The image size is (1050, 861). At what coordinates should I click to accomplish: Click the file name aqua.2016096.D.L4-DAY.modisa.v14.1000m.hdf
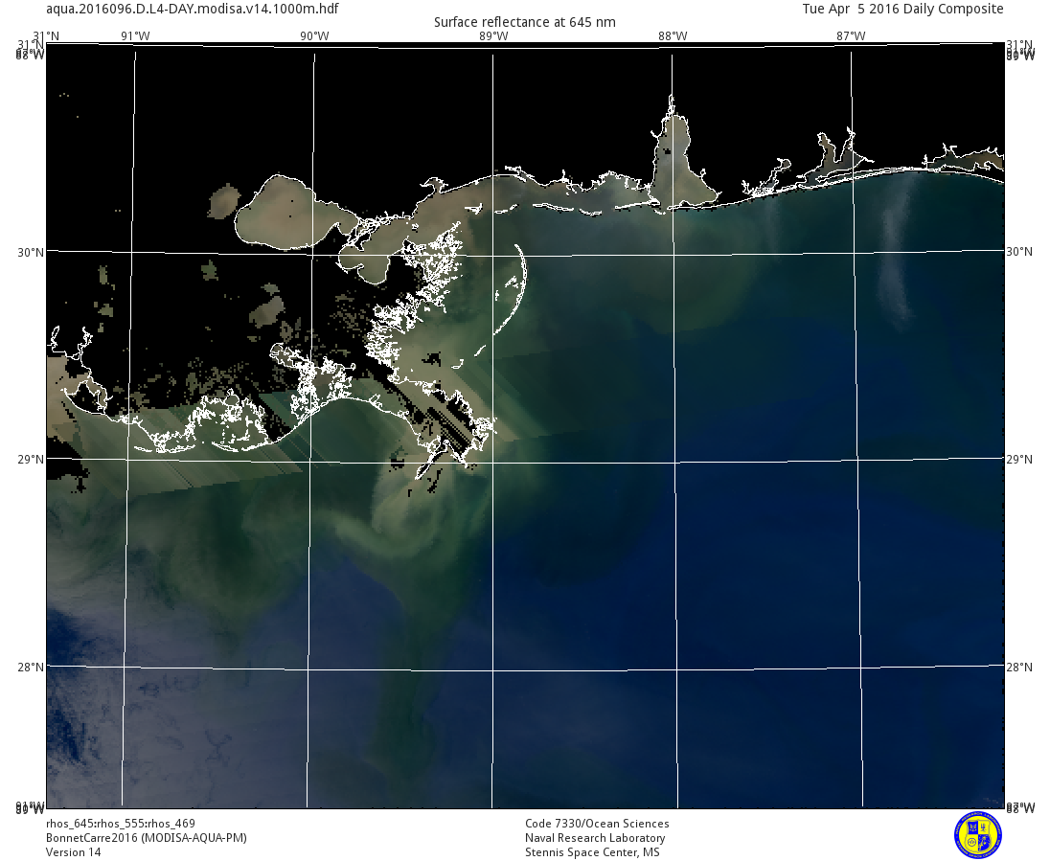(192, 9)
